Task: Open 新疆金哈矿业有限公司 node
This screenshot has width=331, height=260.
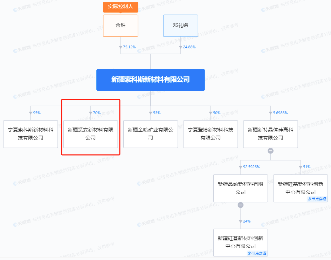Action: click(x=151, y=134)
